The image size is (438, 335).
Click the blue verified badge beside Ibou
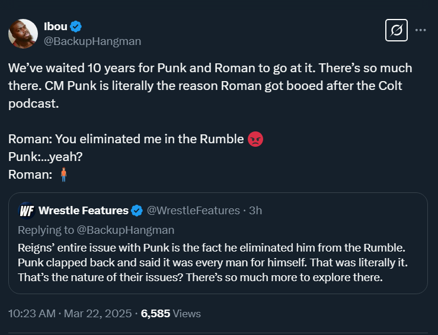coord(76,26)
